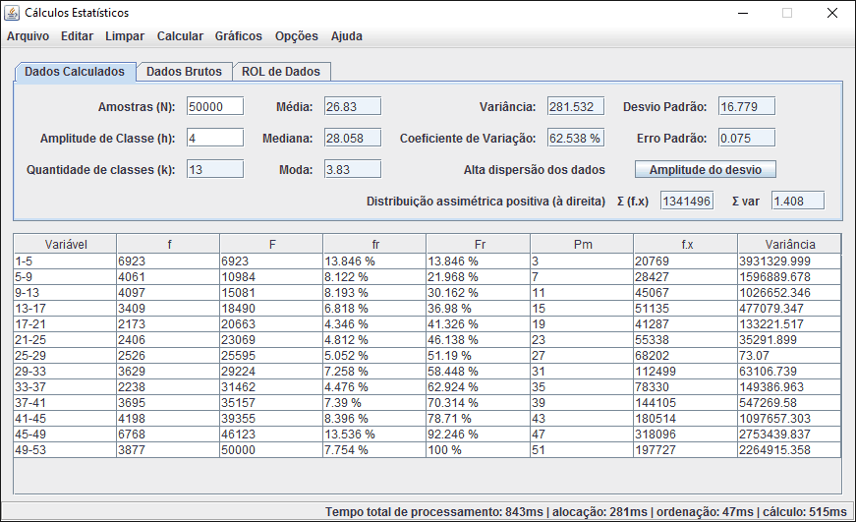Image resolution: width=856 pixels, height=522 pixels.
Task: Click the F cumulative frequency column header
Action: [272, 244]
